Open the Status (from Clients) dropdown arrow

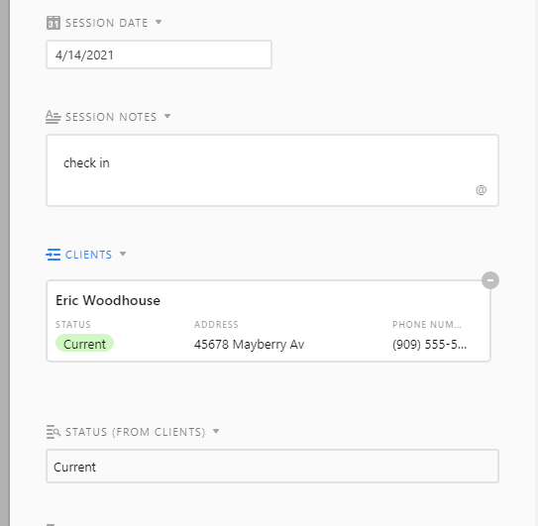[x=216, y=431]
